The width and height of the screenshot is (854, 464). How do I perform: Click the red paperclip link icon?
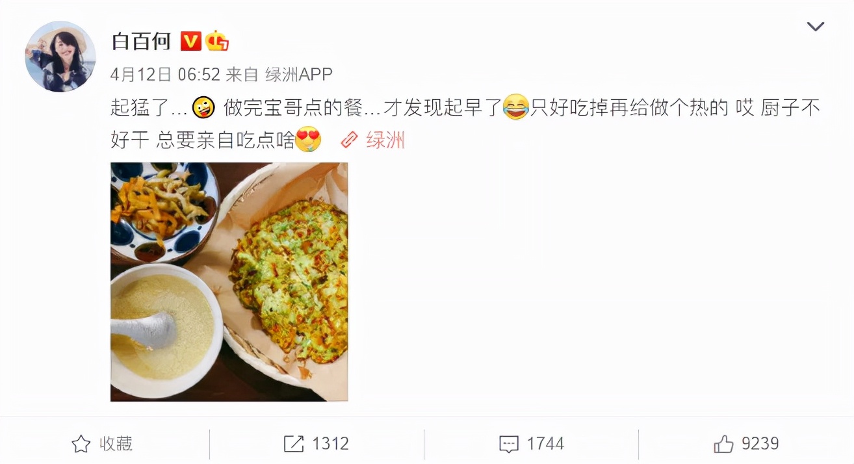350,139
